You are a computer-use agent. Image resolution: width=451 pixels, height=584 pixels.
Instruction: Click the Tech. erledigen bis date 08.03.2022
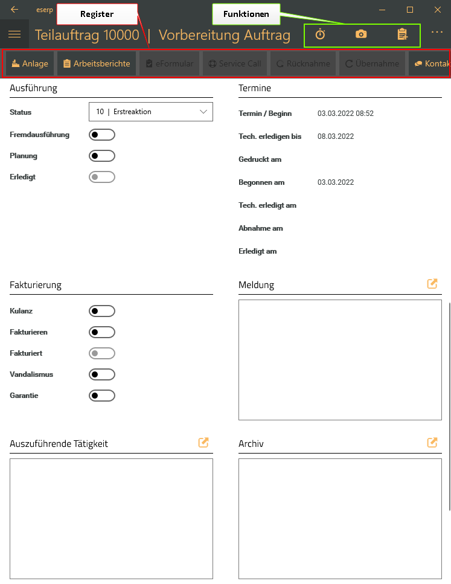pos(336,136)
